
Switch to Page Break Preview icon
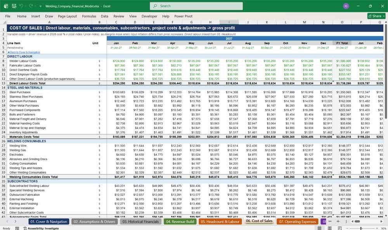[340, 228]
